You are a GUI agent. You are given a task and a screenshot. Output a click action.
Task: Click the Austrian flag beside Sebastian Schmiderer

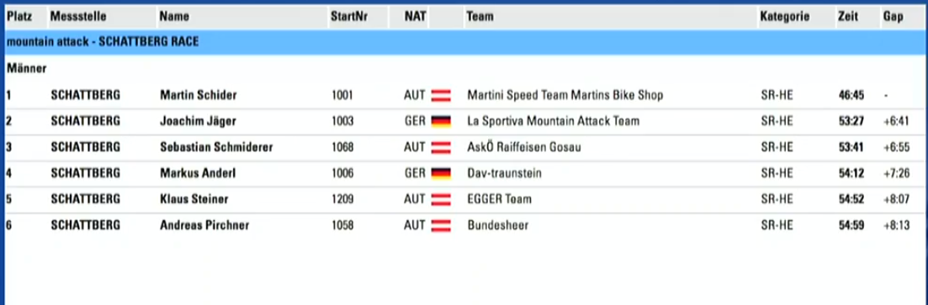441,147
